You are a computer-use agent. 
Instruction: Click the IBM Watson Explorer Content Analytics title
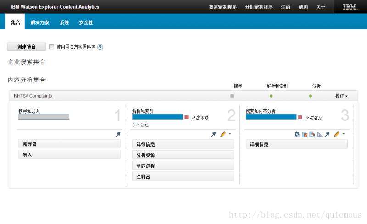pyautogui.click(x=55, y=7)
